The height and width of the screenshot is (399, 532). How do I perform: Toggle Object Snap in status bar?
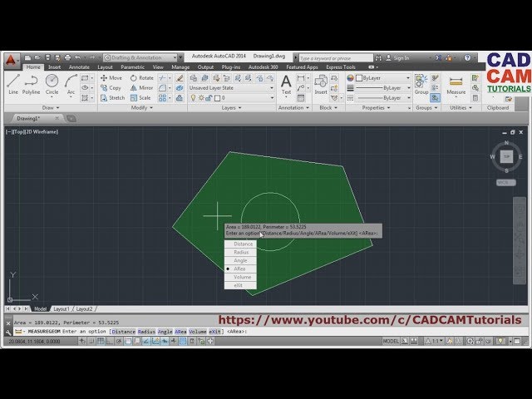[128, 342]
